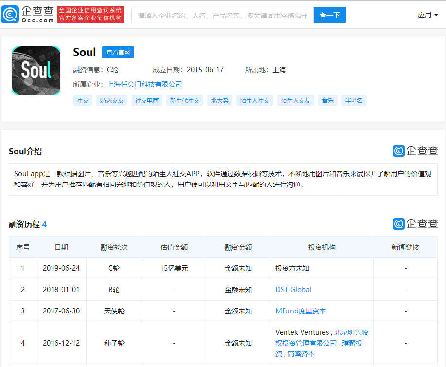This screenshot has width=446, height=367.
Task: Open Soul official website via 查看官网
Action: pos(118,52)
